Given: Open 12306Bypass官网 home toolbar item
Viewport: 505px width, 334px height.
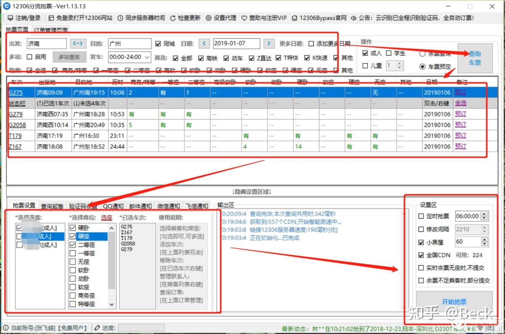Looking at the screenshot, I should point(319,18).
